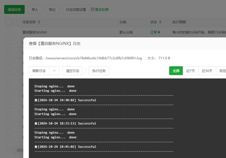Click the 执行周期 column header
Image resolution: width=226 pixels, height=158 pixels.
point(179,22)
